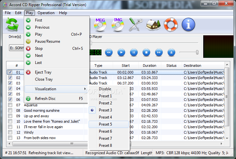This screenshot has width=236, height=159.
Task: Uncheck the checkbox for track 06
Action: [10, 100]
